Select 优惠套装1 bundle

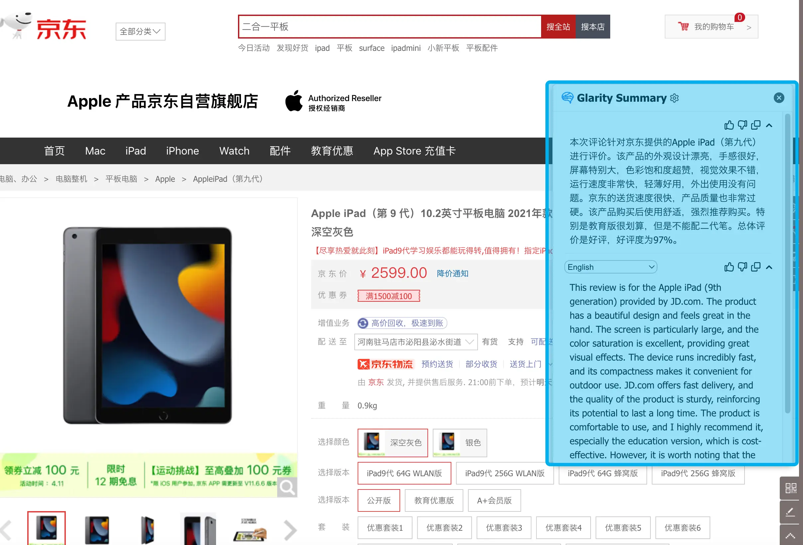coord(385,528)
